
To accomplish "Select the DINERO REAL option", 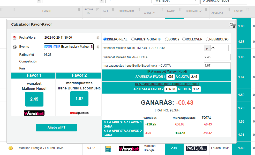I will tap(105, 39).
